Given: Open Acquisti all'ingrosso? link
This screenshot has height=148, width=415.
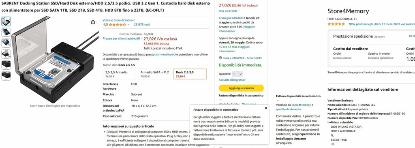Looking at the screenshot, I should pyautogui.click(x=232, y=80).
